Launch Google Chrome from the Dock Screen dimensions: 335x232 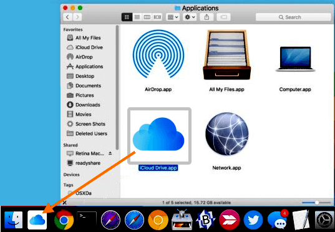pos(64,220)
